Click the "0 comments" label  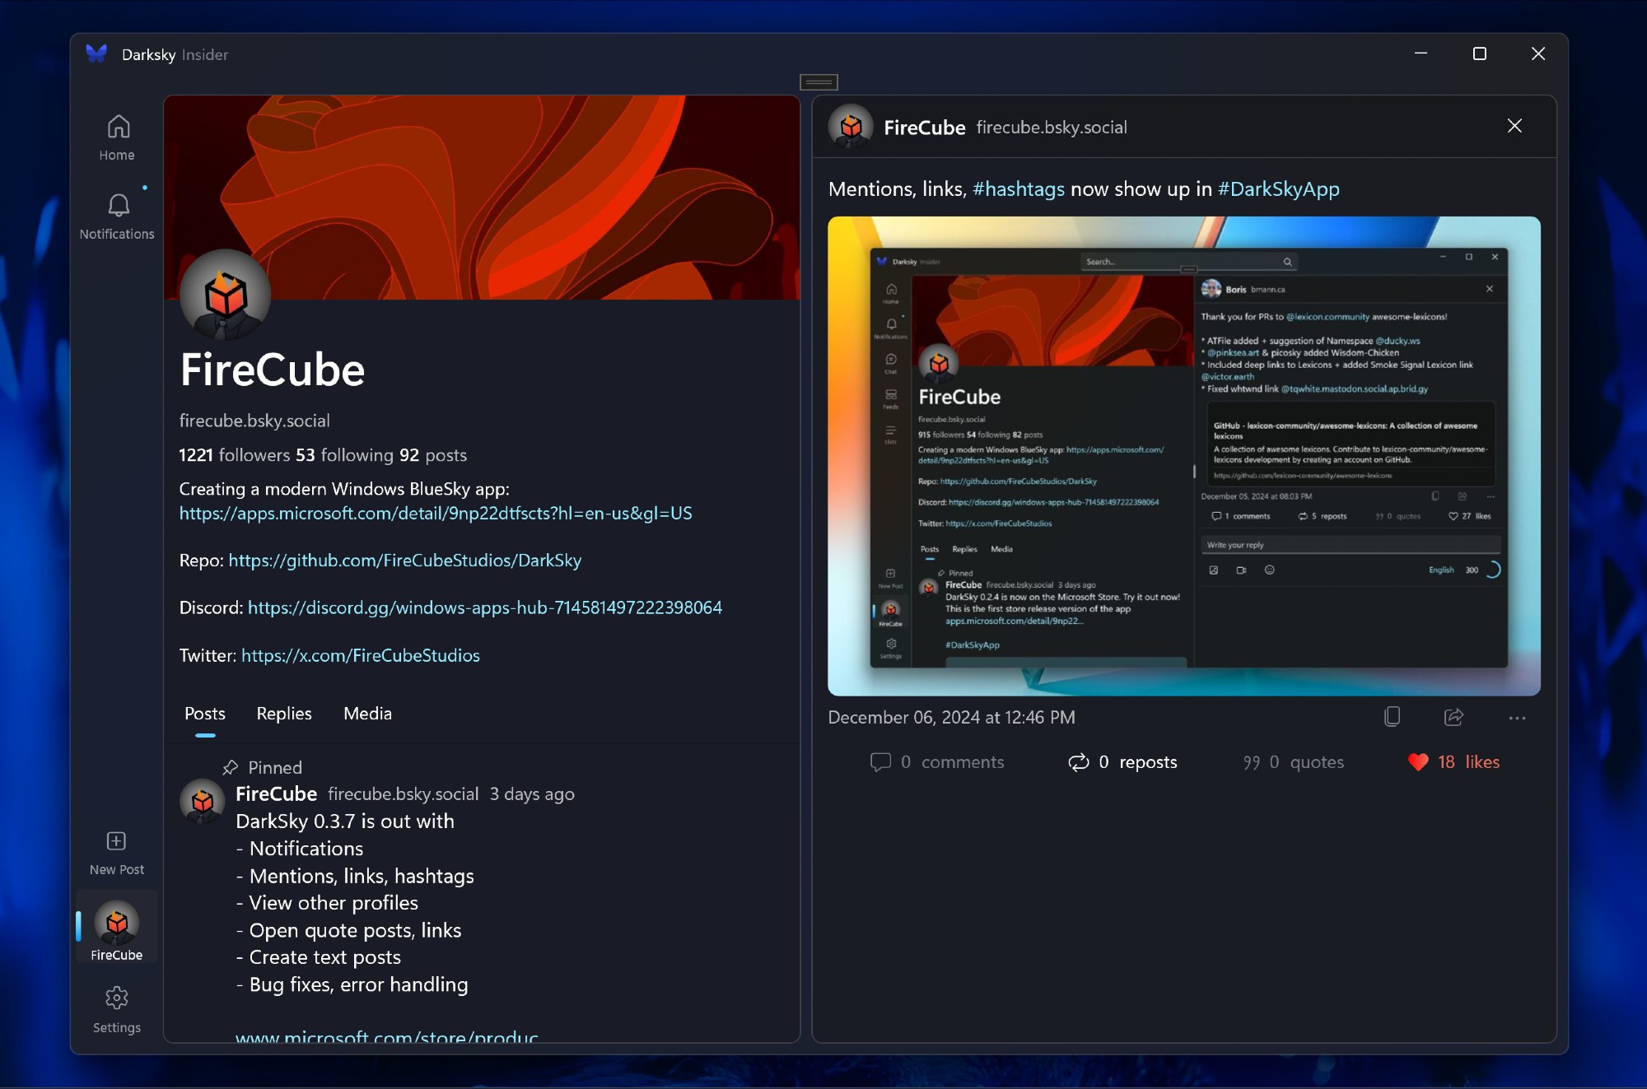(952, 762)
